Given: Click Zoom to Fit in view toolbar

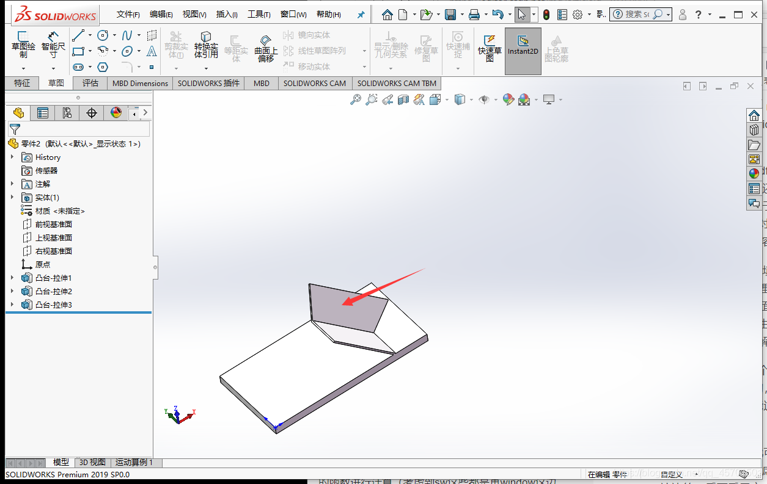Looking at the screenshot, I should coord(356,99).
